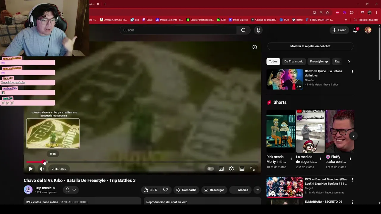Open the video info card icon
Screen dimensions: 381x214
pos(255,47)
